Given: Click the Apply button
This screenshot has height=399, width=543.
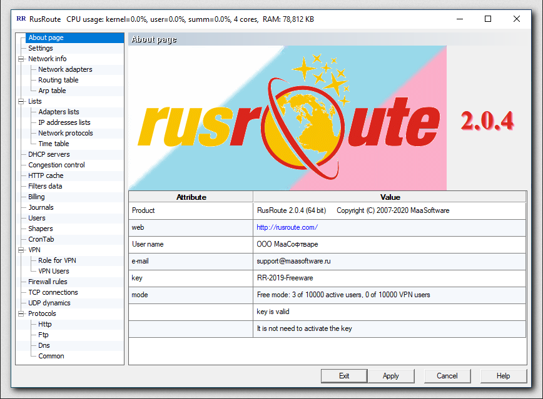Looking at the screenshot, I should (x=390, y=376).
